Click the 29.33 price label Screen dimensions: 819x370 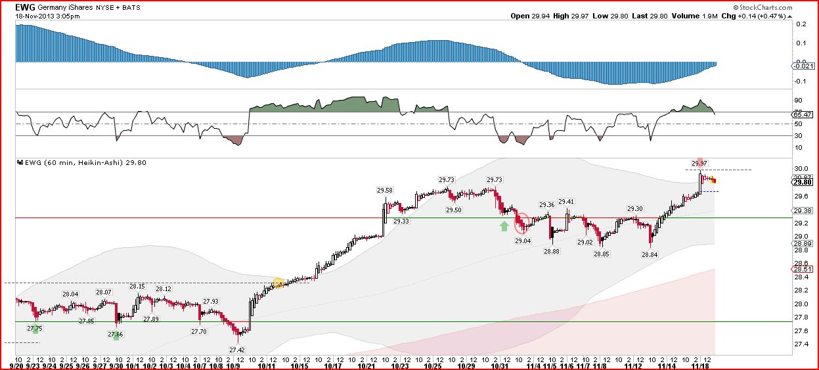click(x=401, y=221)
